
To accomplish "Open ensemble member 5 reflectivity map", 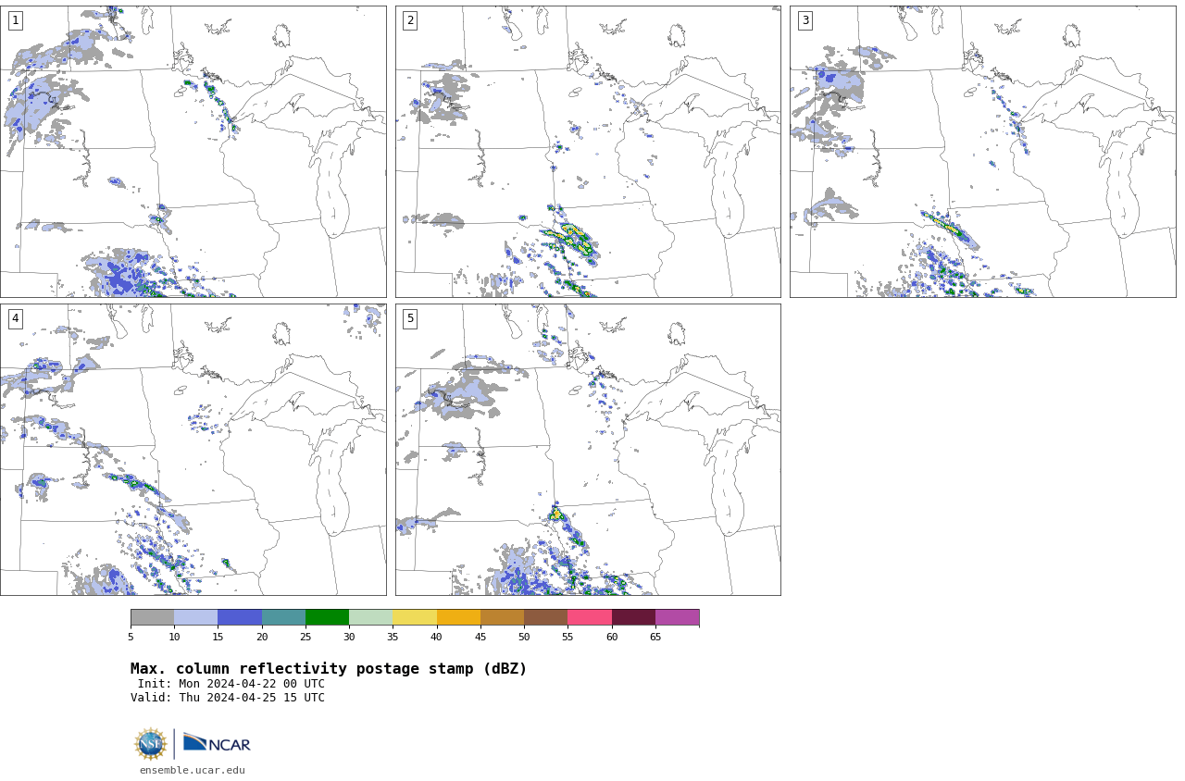I will tap(588, 450).
